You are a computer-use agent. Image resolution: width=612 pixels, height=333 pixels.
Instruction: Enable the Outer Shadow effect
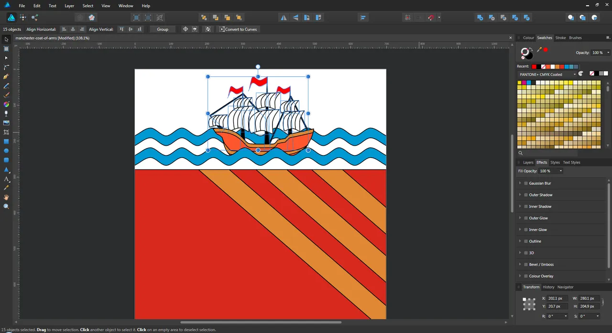tap(526, 195)
